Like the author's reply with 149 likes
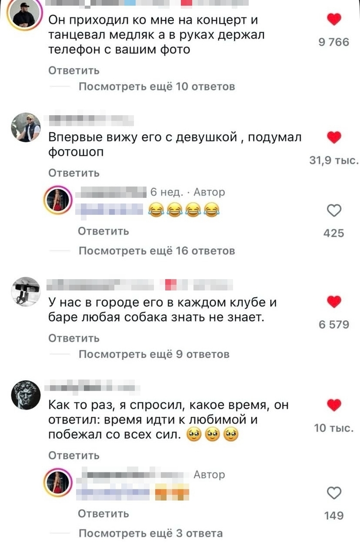The width and height of the screenshot is (360, 547). [334, 493]
